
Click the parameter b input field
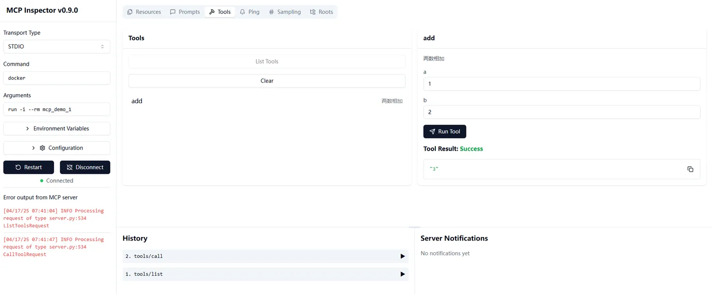coord(561,112)
